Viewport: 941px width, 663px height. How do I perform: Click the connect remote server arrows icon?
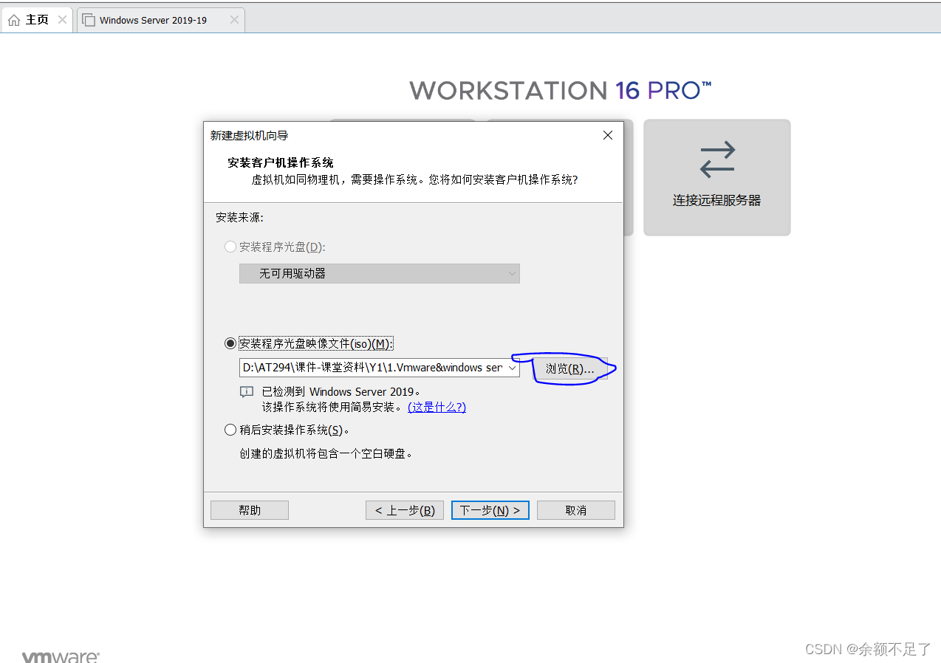(x=717, y=159)
